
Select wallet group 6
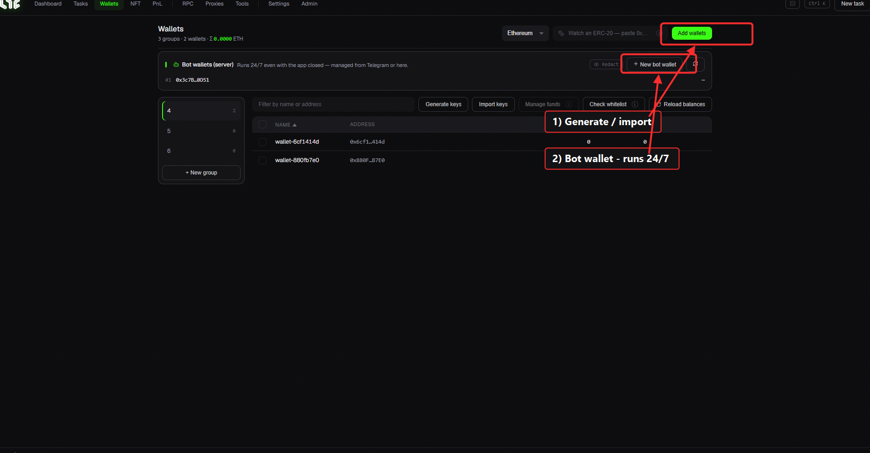pyautogui.click(x=201, y=151)
